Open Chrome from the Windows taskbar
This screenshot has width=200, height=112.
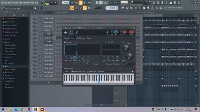[23, 110]
